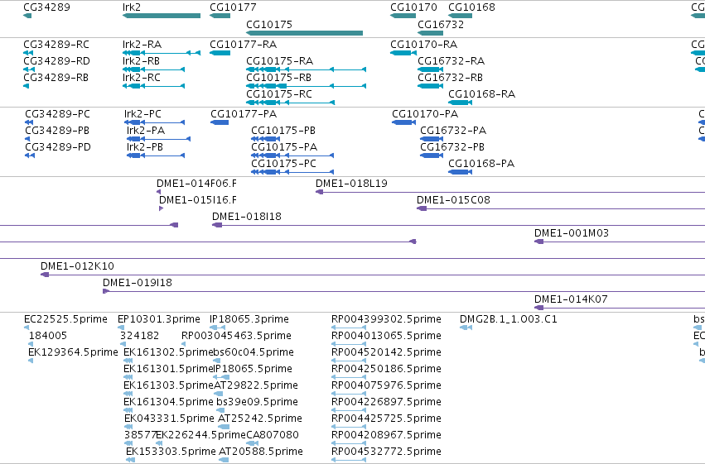Select transcript CG10170-RA
The width and height of the screenshot is (705, 464).
pos(424,45)
